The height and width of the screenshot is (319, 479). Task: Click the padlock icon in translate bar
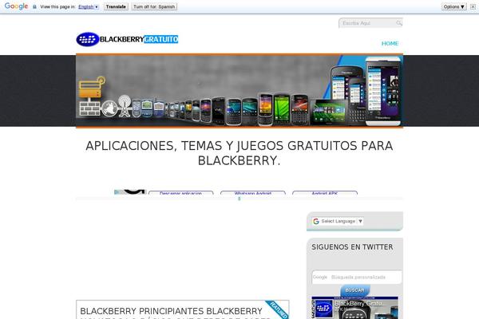(34, 6)
